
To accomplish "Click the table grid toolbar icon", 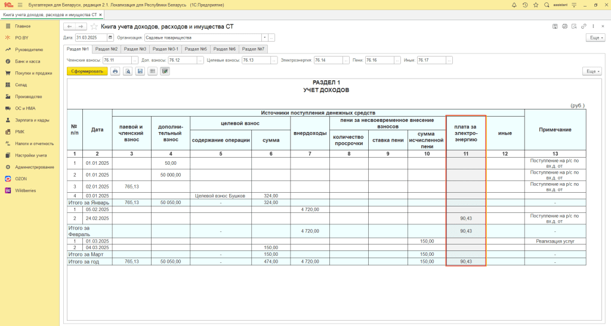I will point(153,71).
